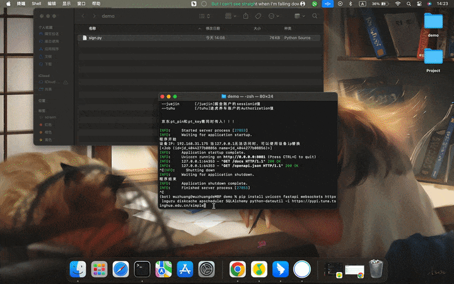The width and height of the screenshot is (454, 284).
Task: Sort Finder files by 名称 column
Action: coord(92,28)
